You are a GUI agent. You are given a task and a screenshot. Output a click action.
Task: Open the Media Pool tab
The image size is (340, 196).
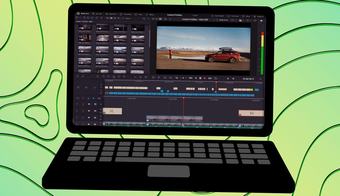point(84,14)
